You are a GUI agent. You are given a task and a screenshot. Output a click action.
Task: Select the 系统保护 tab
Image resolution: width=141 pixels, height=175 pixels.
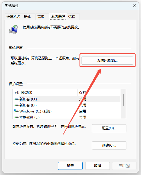[58, 17]
